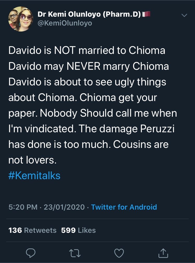Click the 'not lovers.' line
195x263 pixels.
(x=32, y=160)
